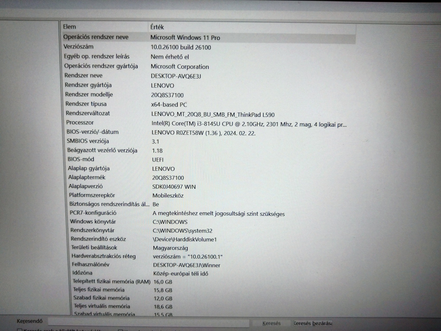Sort by the Érték column header
Image resolution: width=441 pixels, height=331 pixels.
pos(157,27)
